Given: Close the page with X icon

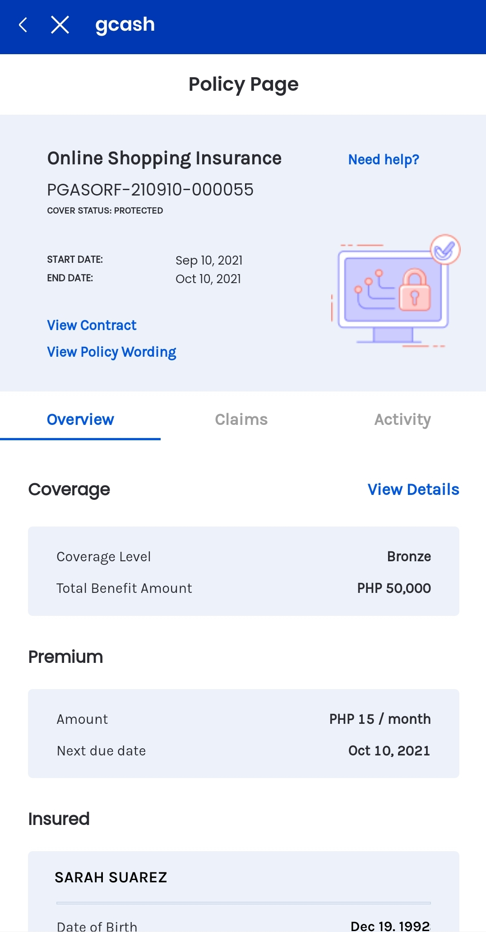Looking at the screenshot, I should (60, 25).
